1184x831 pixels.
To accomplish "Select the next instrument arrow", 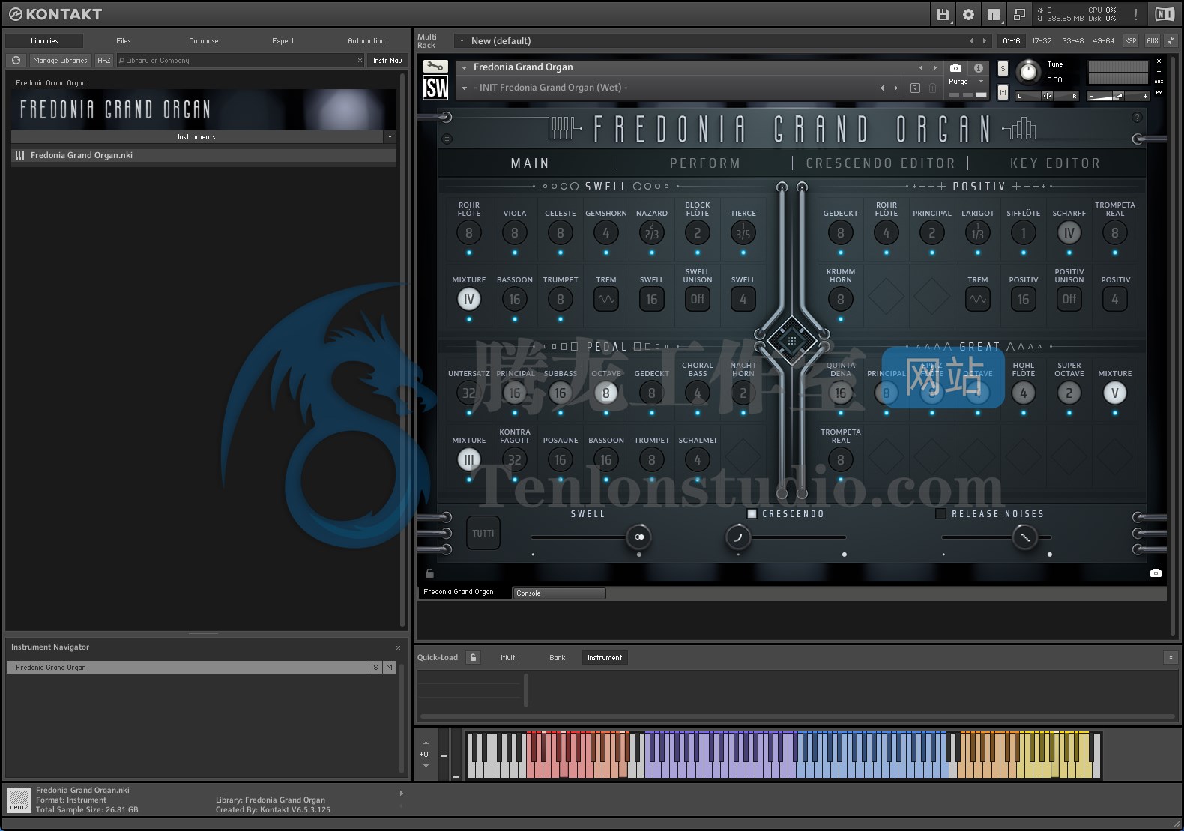I will pos(934,67).
